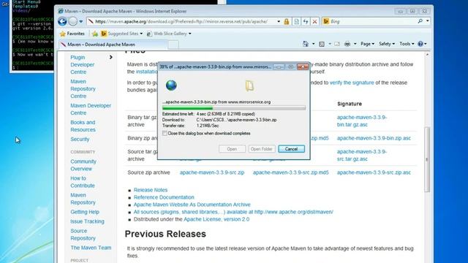468x263 pixels.
Task: Click the Feeds icon in command bar
Action: (322, 44)
